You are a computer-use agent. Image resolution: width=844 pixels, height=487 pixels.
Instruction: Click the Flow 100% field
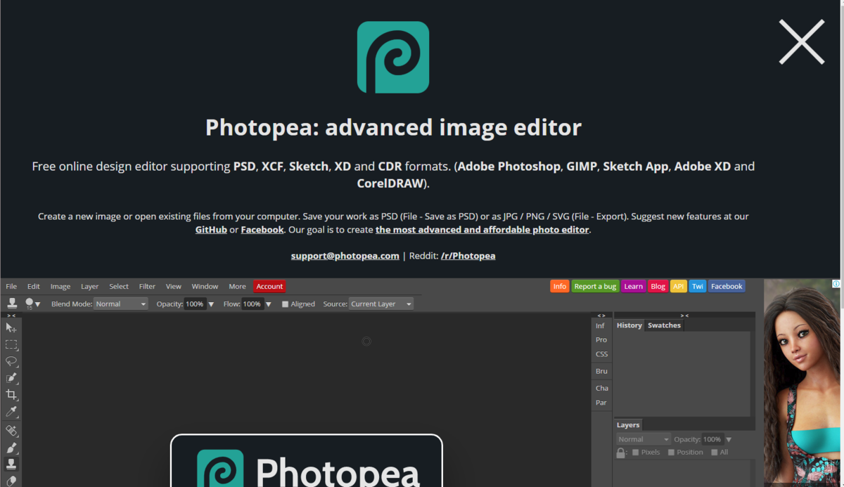coord(252,304)
